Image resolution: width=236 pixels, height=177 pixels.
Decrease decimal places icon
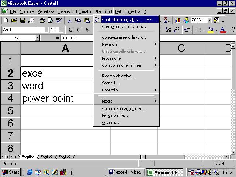click(177, 29)
